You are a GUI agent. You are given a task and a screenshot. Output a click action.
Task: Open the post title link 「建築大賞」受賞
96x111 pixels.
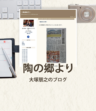tap(43, 22)
